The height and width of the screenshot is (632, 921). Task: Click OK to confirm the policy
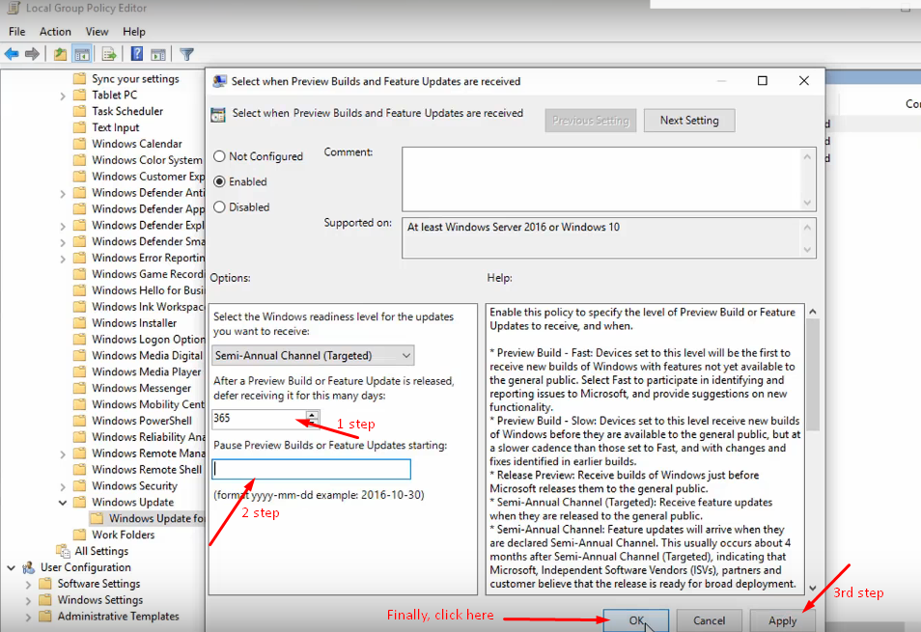pos(636,620)
